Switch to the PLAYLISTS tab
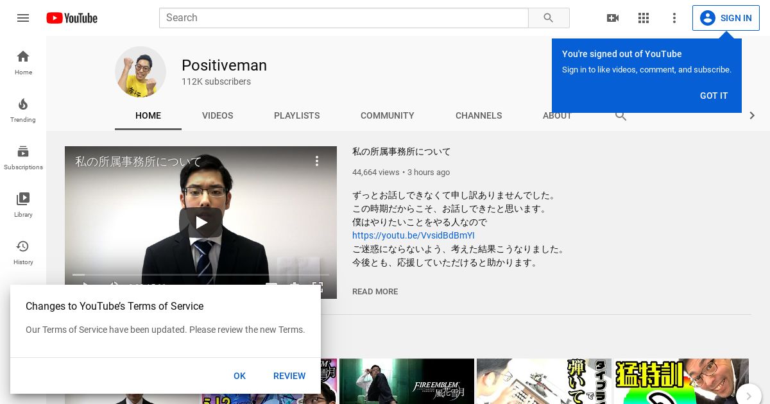The width and height of the screenshot is (770, 404). (x=296, y=115)
